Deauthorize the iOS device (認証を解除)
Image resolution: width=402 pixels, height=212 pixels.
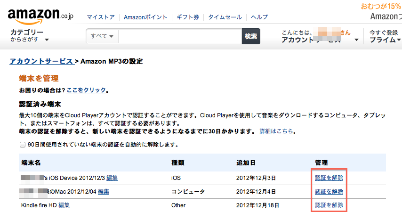click(x=329, y=178)
